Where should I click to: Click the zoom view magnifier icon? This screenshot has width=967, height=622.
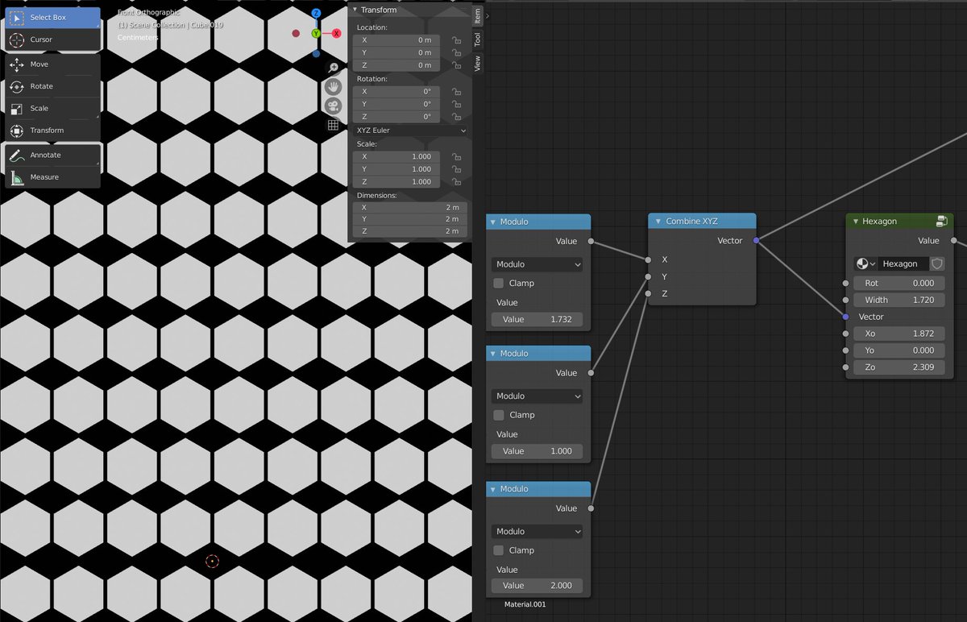point(333,68)
